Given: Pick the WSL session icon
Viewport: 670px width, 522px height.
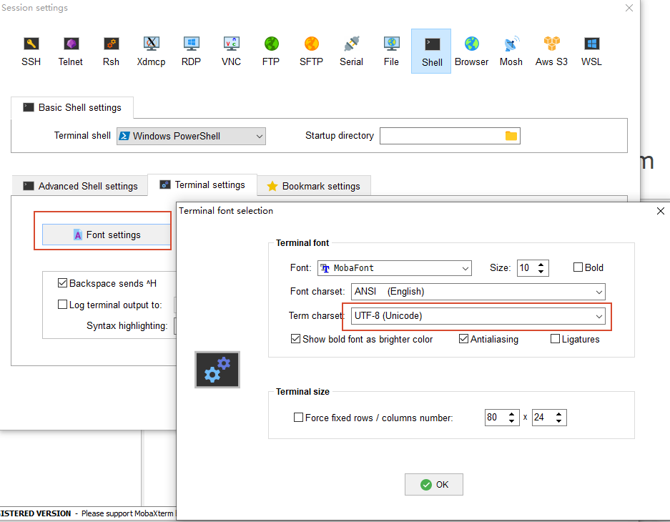Looking at the screenshot, I should coord(591,51).
